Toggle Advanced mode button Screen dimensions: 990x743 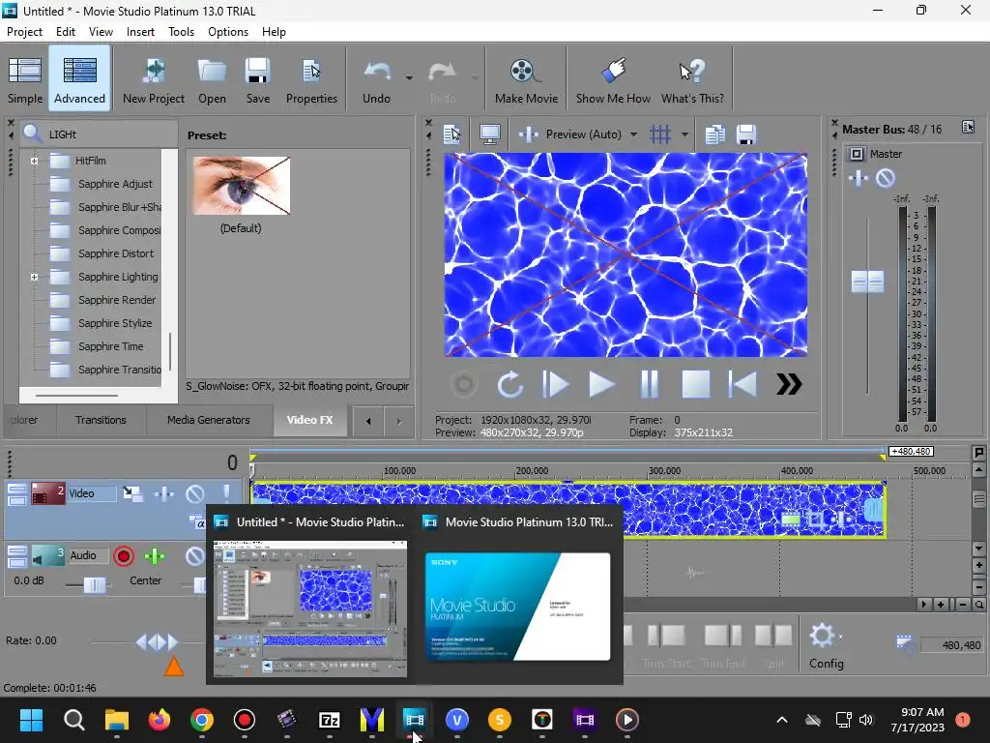click(79, 79)
